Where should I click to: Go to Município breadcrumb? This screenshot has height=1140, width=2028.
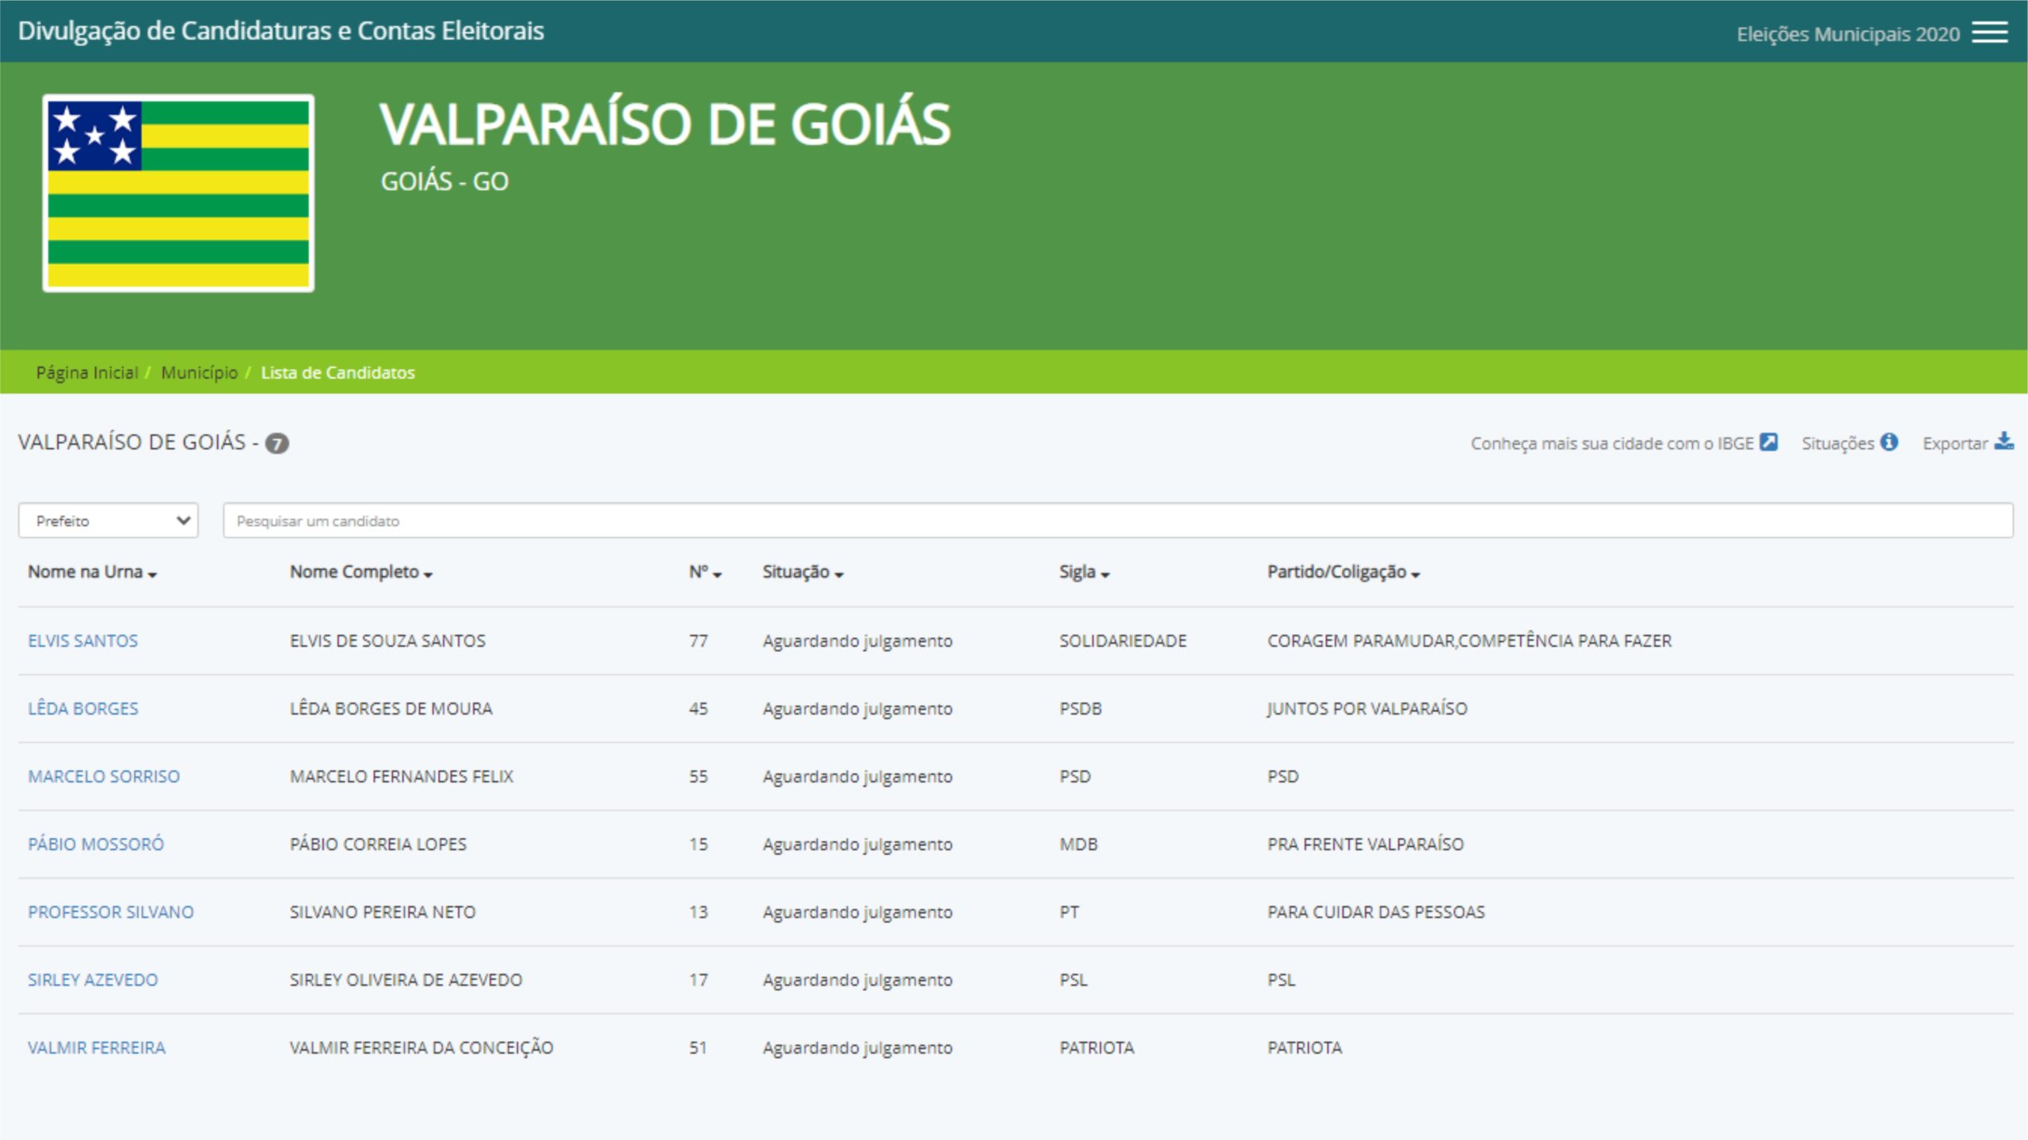point(200,372)
